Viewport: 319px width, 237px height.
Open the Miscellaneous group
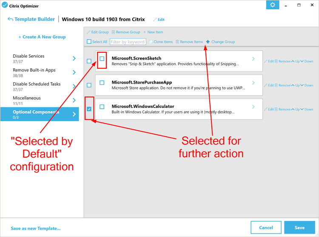point(40,101)
